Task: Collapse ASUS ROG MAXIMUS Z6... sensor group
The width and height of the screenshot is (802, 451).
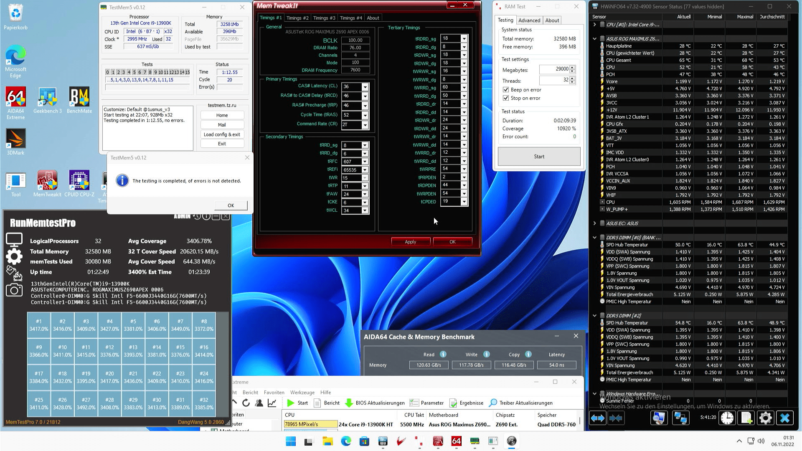Action: click(x=595, y=39)
